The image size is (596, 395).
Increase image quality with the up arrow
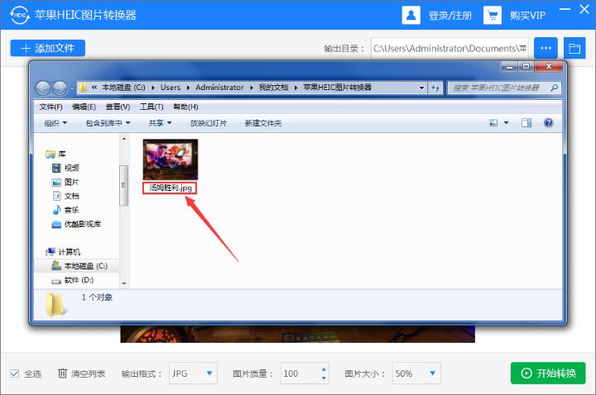[324, 369]
